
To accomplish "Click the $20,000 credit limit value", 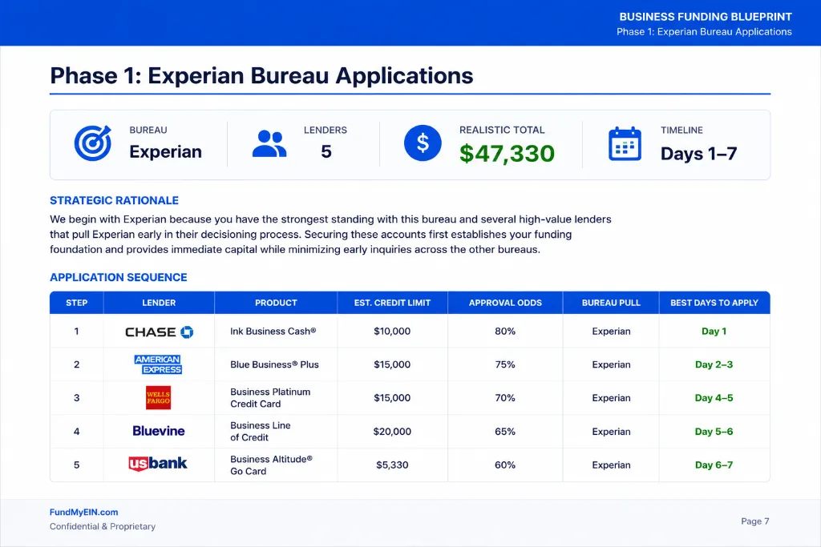I will pos(392,432).
